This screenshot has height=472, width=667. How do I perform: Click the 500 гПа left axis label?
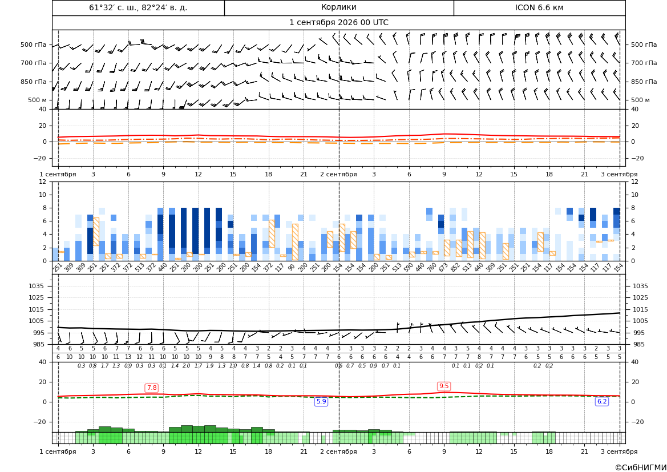(34, 45)
